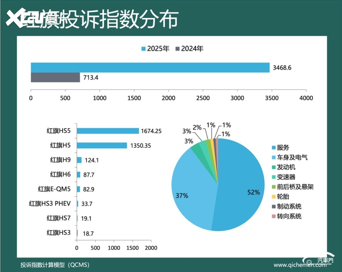Click the grey 2024年 legend marker
342x272 pixels.
pos(178,49)
